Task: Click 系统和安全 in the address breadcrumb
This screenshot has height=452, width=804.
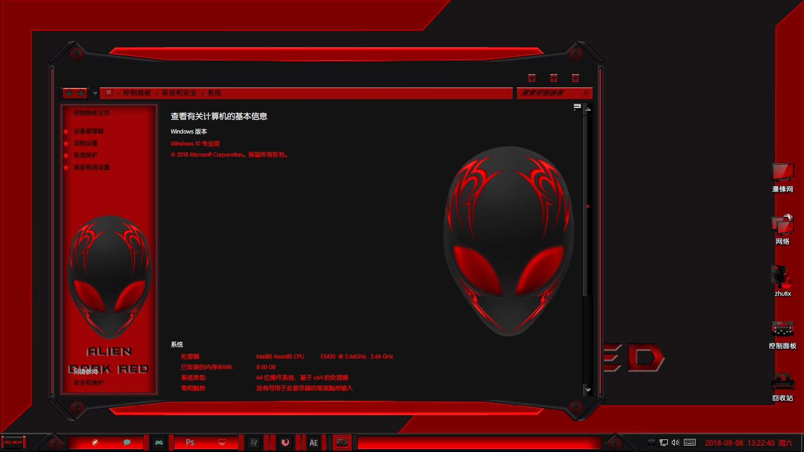Action: click(x=179, y=93)
